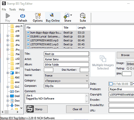This screenshot has height=120, width=134.
Task: Click the Encoded By field
Action: pos(121,105)
